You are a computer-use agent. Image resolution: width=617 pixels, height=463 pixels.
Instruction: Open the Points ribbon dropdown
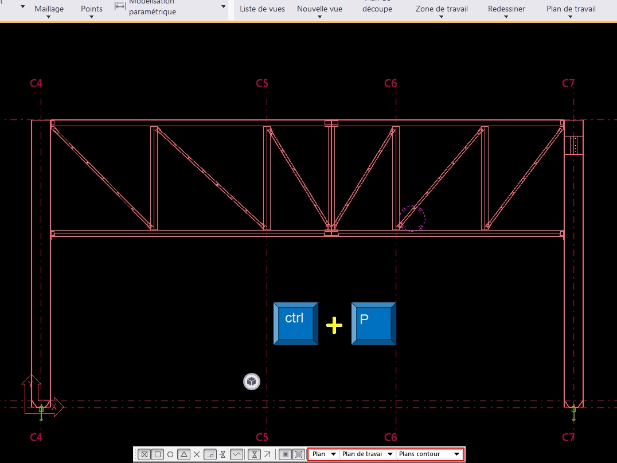92,11
